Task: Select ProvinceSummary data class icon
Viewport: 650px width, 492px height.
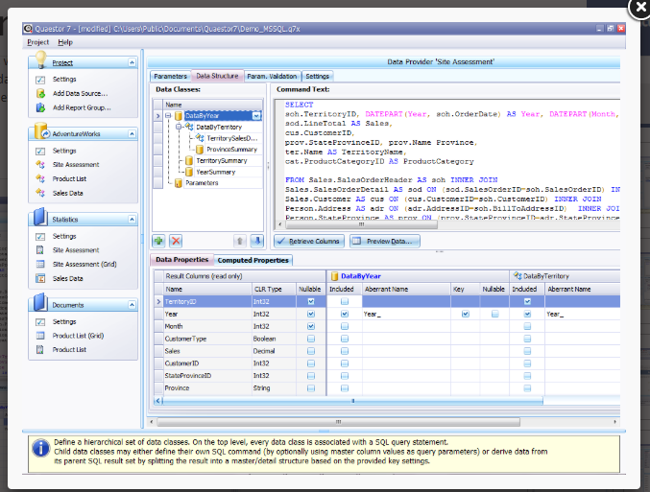Action: [x=199, y=150]
